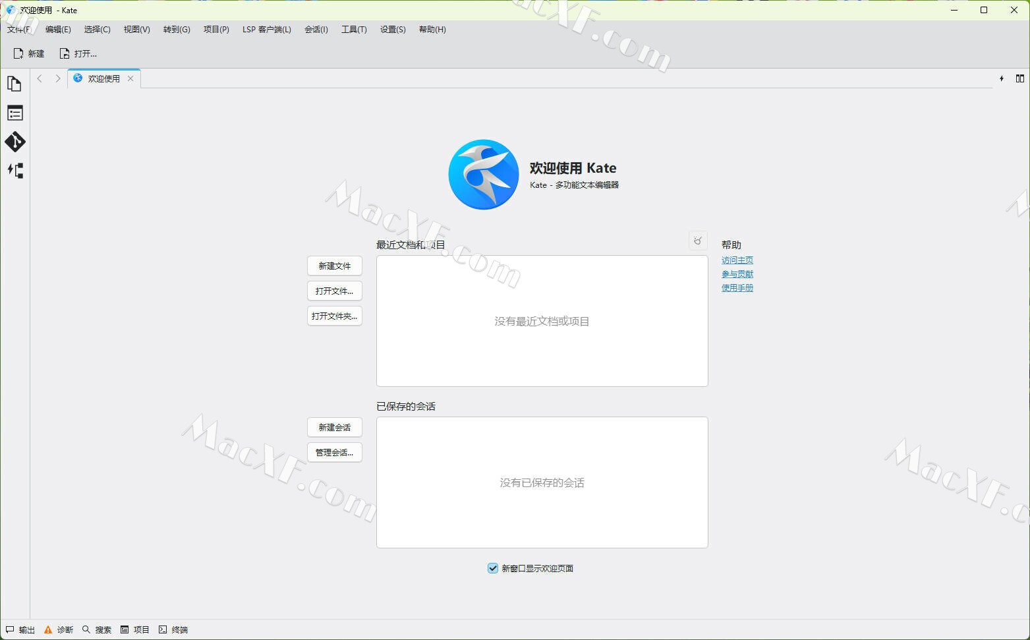Viewport: 1030px width, 640px height.
Task: Open the 使用手册 link
Action: pyautogui.click(x=737, y=288)
